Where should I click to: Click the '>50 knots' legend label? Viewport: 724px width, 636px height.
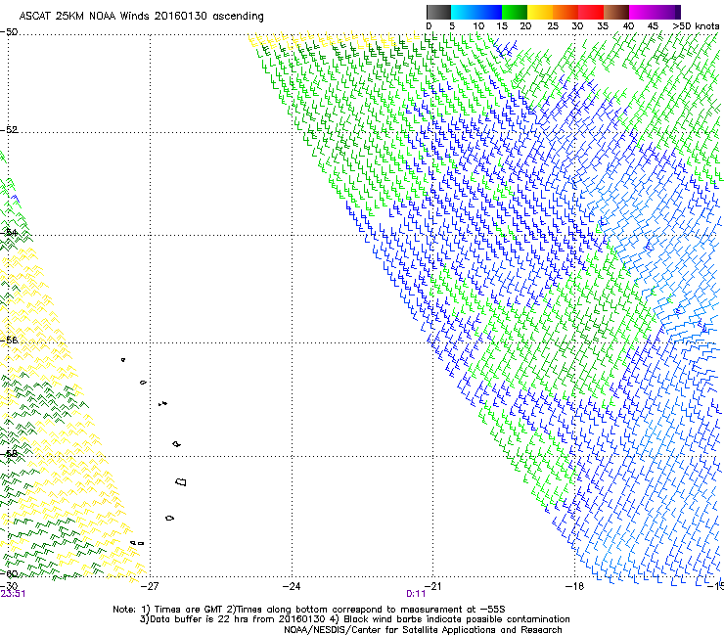696,26
